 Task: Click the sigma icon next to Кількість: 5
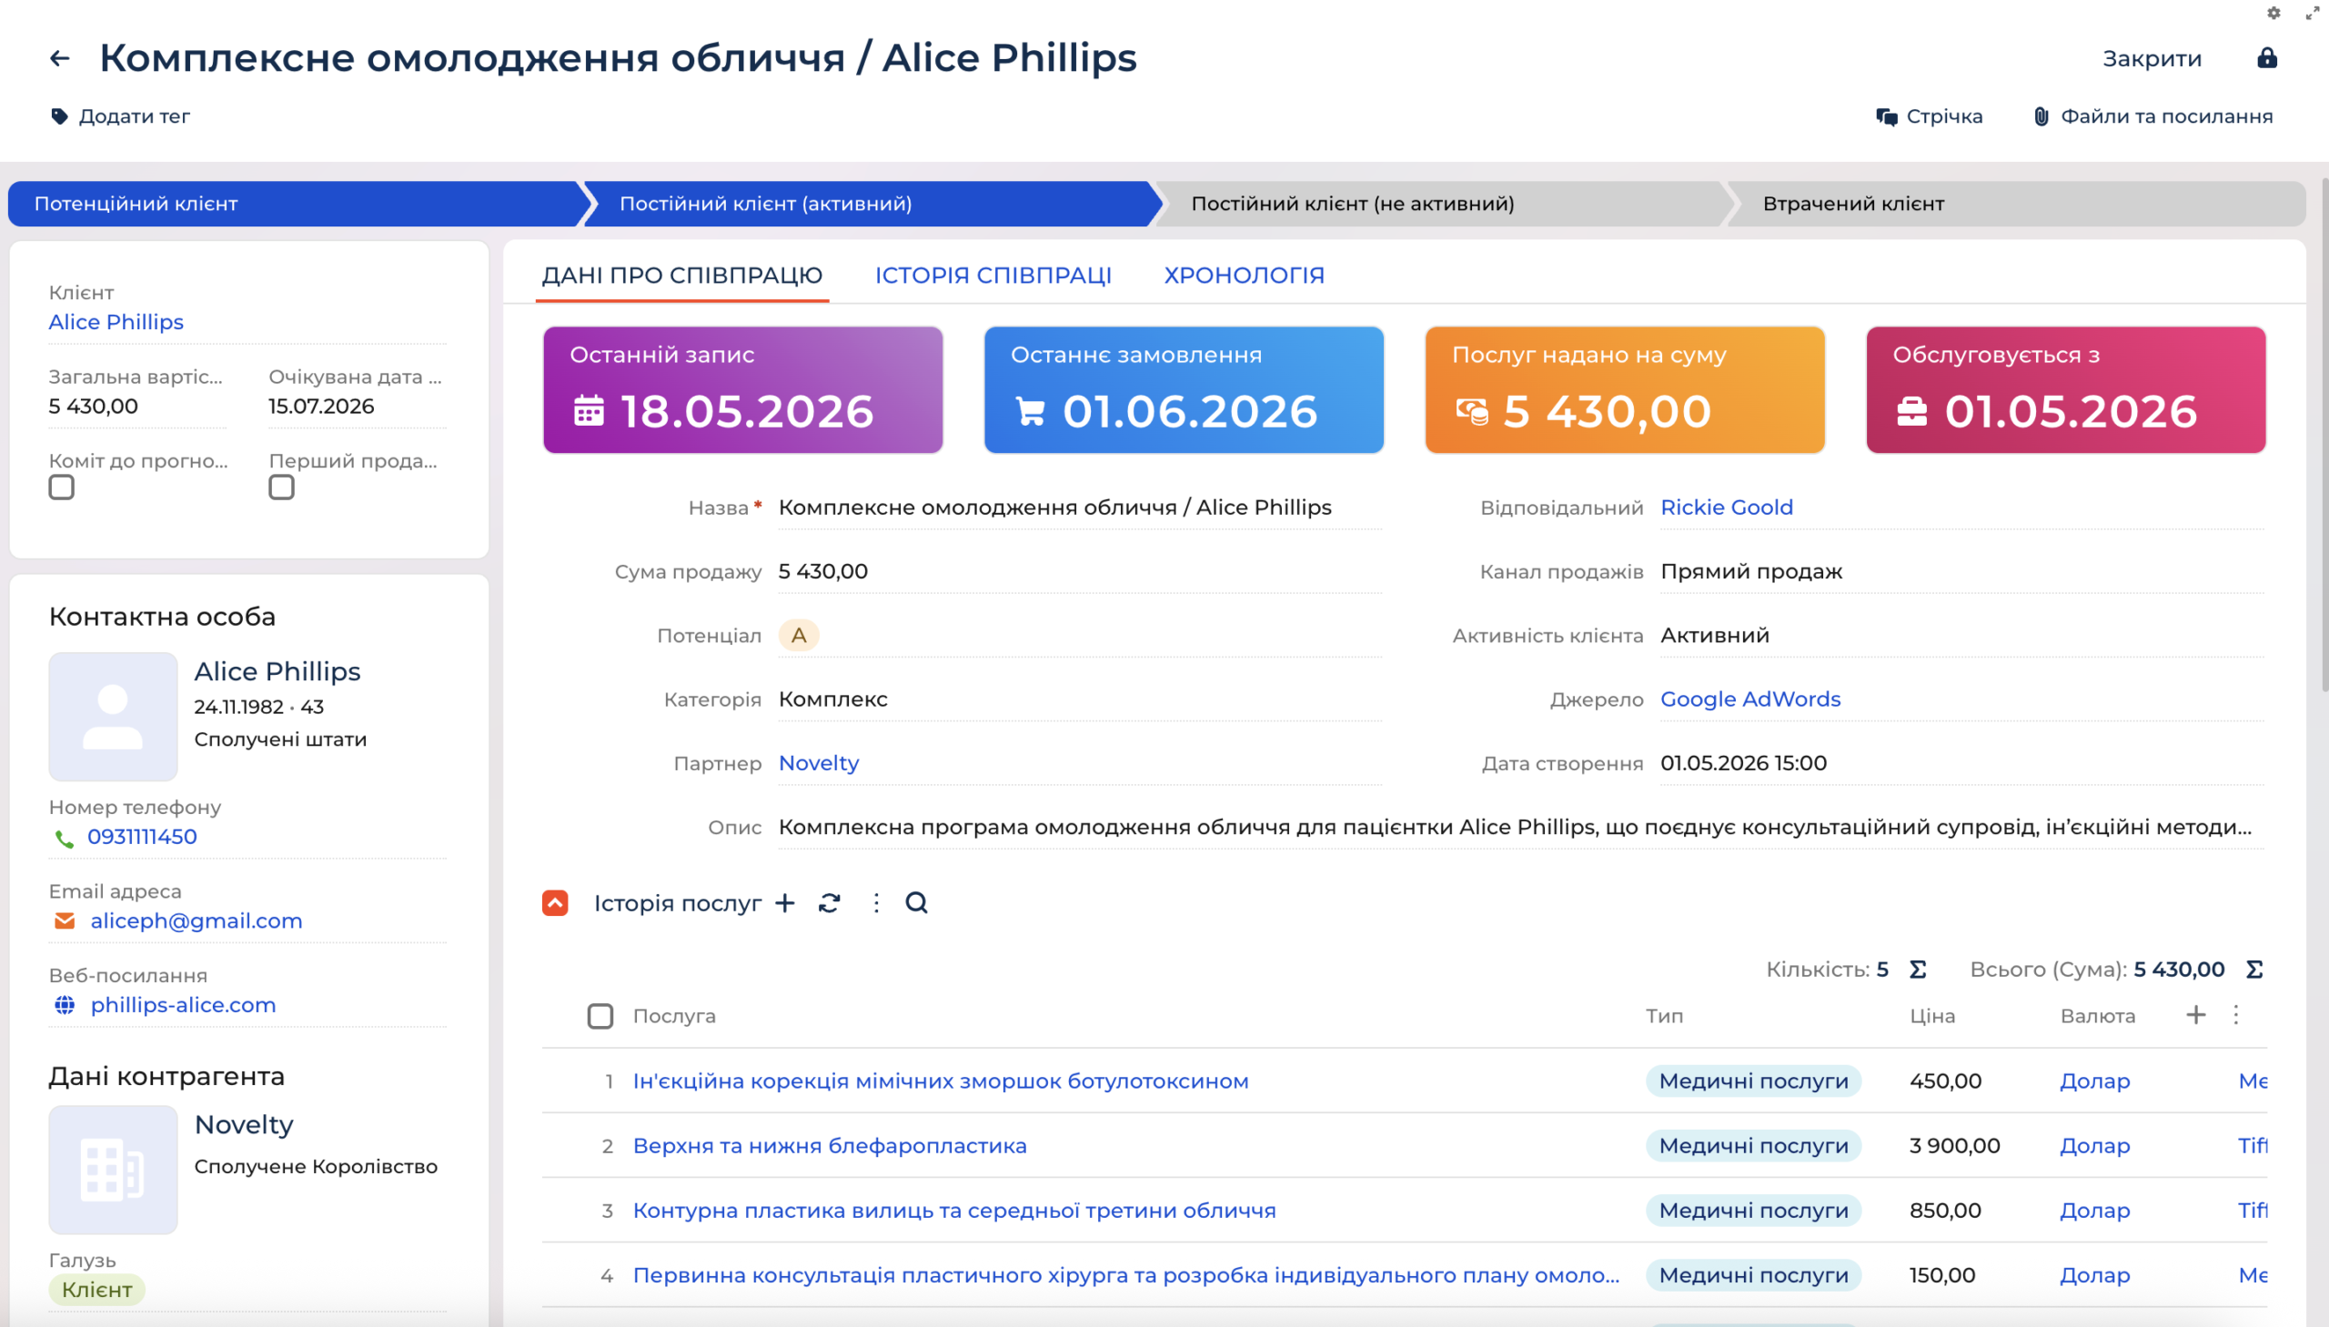click(1918, 970)
